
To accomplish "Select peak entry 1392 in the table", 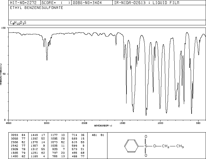I will tap(34, 139).
